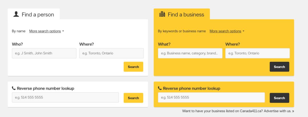
Task: Focus the Who? name input field
Action: 44,53
